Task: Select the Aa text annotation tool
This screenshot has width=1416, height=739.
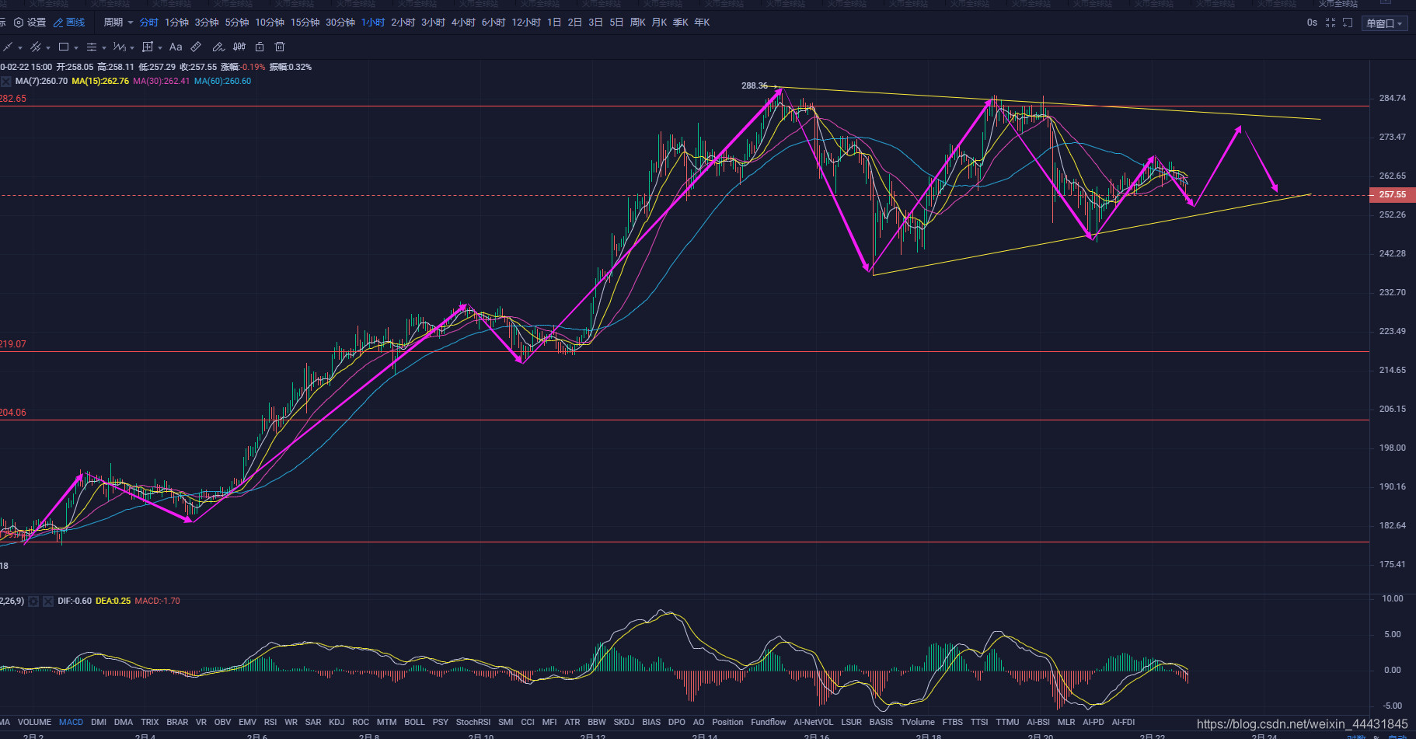Action: (176, 47)
